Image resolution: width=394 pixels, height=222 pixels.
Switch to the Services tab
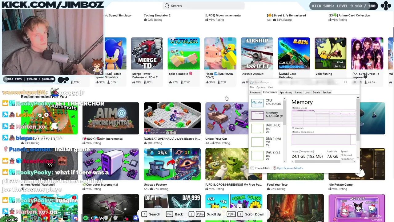coord(327,92)
